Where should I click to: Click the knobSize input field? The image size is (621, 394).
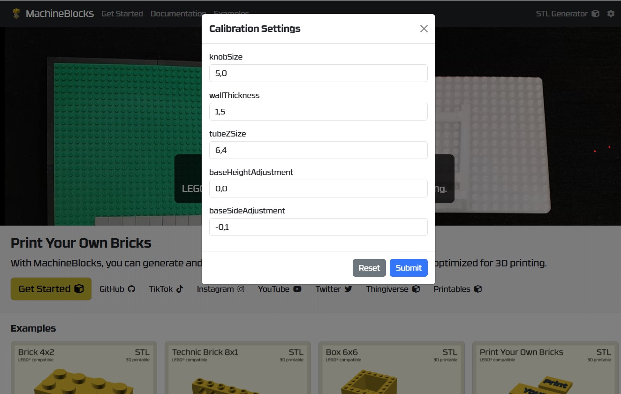pyautogui.click(x=318, y=73)
